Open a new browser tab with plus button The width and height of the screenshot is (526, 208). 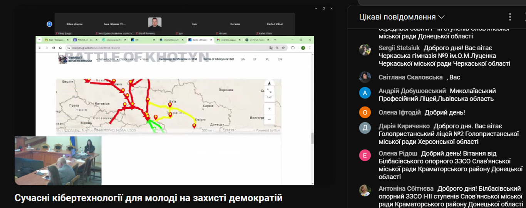[x=275, y=40]
